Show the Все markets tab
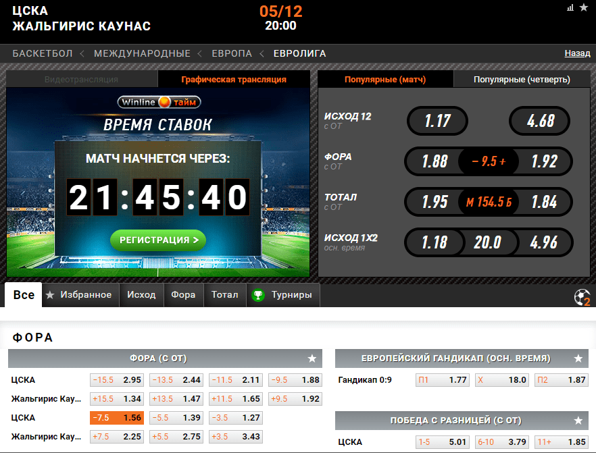Screen dimensions: 596x453 24,295
